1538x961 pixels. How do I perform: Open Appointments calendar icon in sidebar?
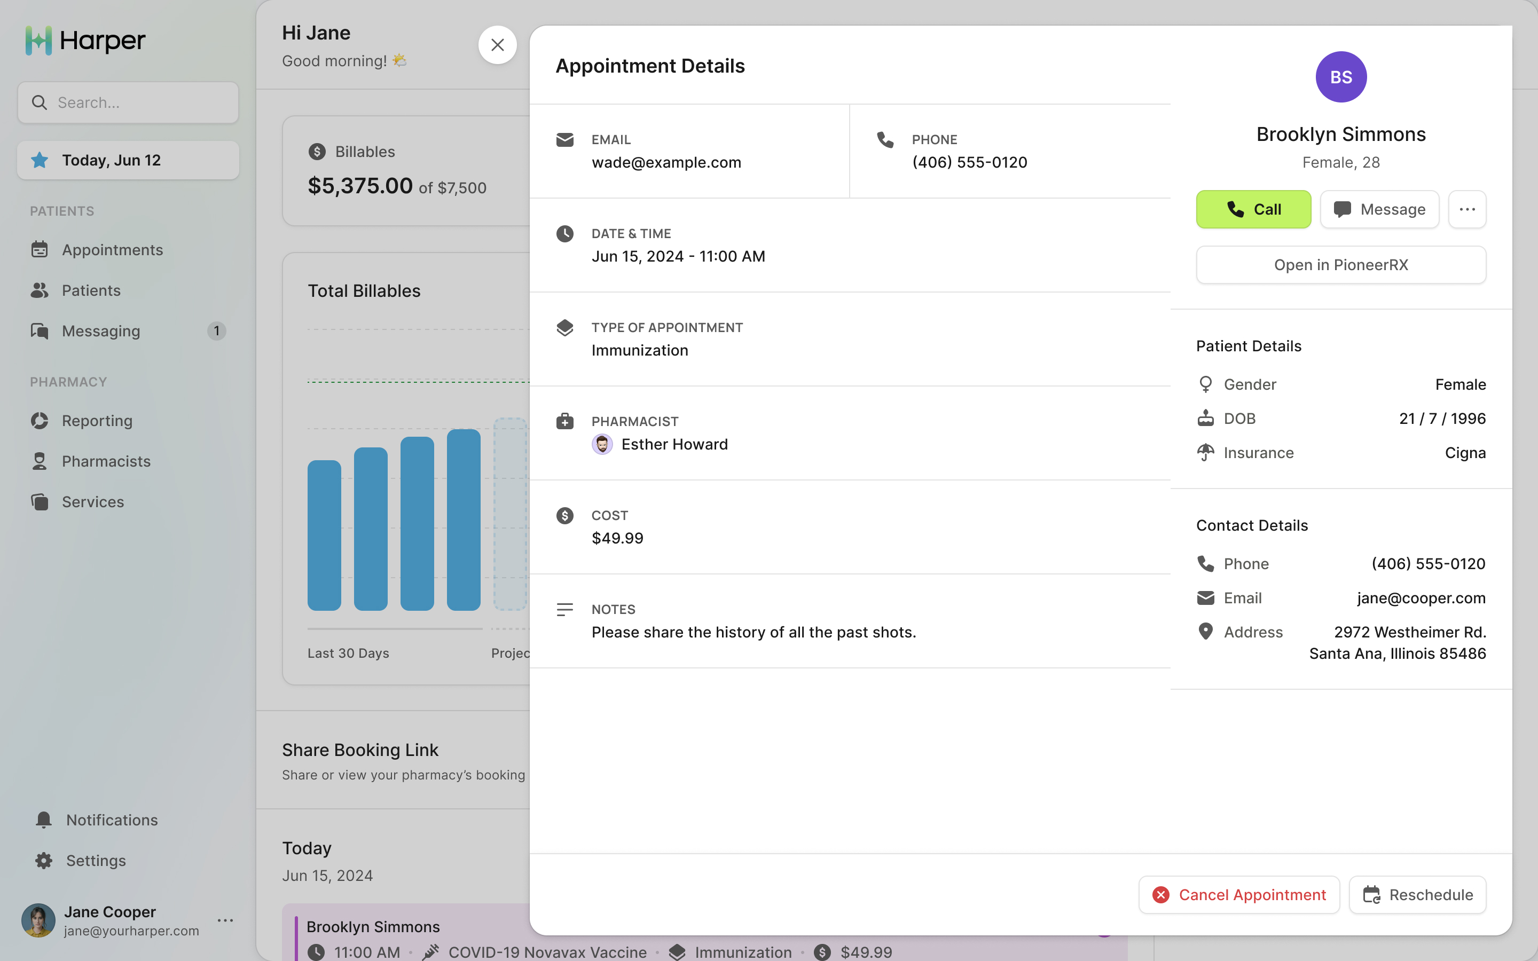point(40,250)
